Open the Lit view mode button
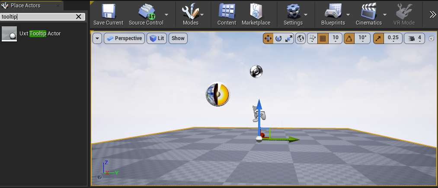This screenshot has width=438, height=188. (157, 38)
